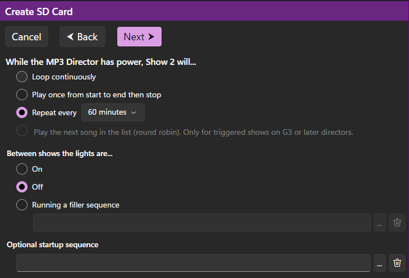The height and width of the screenshot is (278, 409).
Task: Set lights to Off between shows
Action: coord(22,187)
